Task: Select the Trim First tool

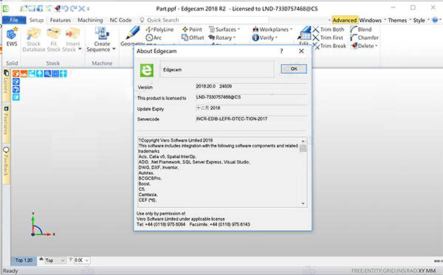Action: tap(328, 38)
